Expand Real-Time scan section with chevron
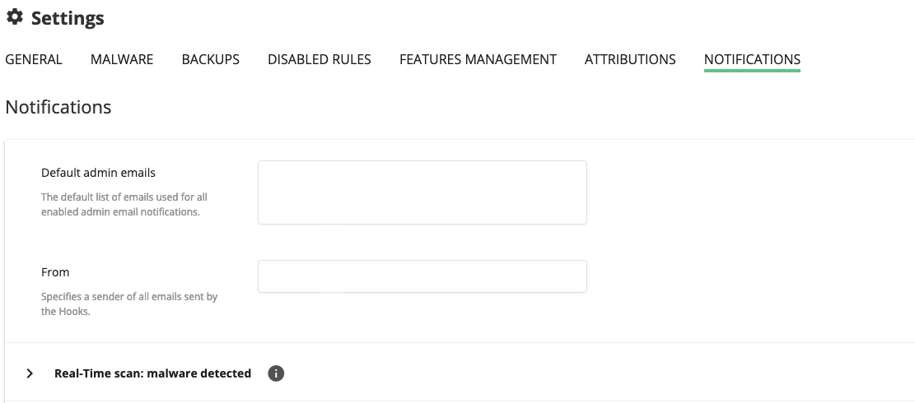The height and width of the screenshot is (403, 915). click(30, 373)
